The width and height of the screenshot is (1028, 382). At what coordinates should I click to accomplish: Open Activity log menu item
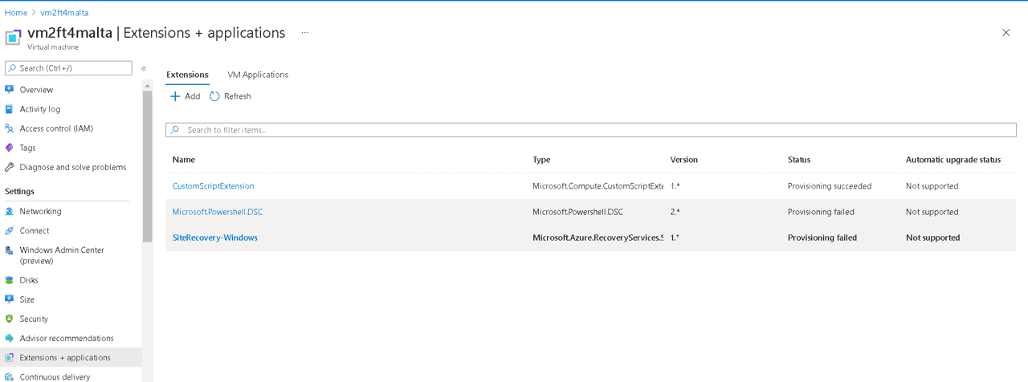pos(40,109)
